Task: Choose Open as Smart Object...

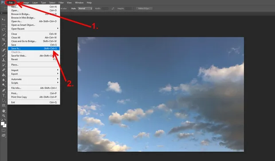Action: coord(34,25)
